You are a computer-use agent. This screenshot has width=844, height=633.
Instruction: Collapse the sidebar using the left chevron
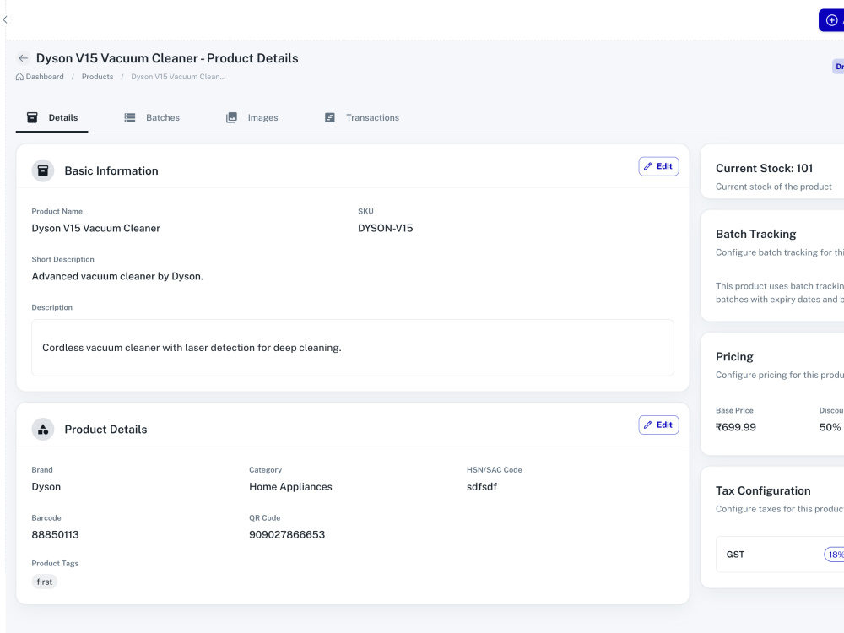pyautogui.click(x=5, y=20)
